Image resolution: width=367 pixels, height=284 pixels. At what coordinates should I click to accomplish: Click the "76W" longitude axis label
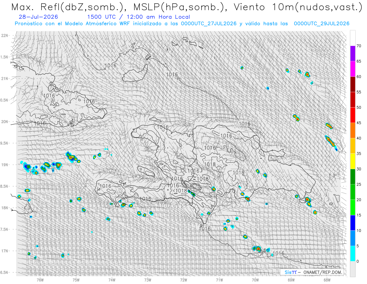pos(40,280)
